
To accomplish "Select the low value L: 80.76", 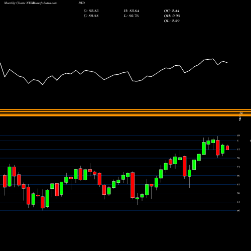I will click(x=131, y=16).
